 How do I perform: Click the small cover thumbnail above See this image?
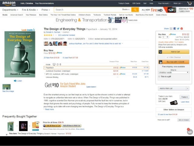coord(6,87)
